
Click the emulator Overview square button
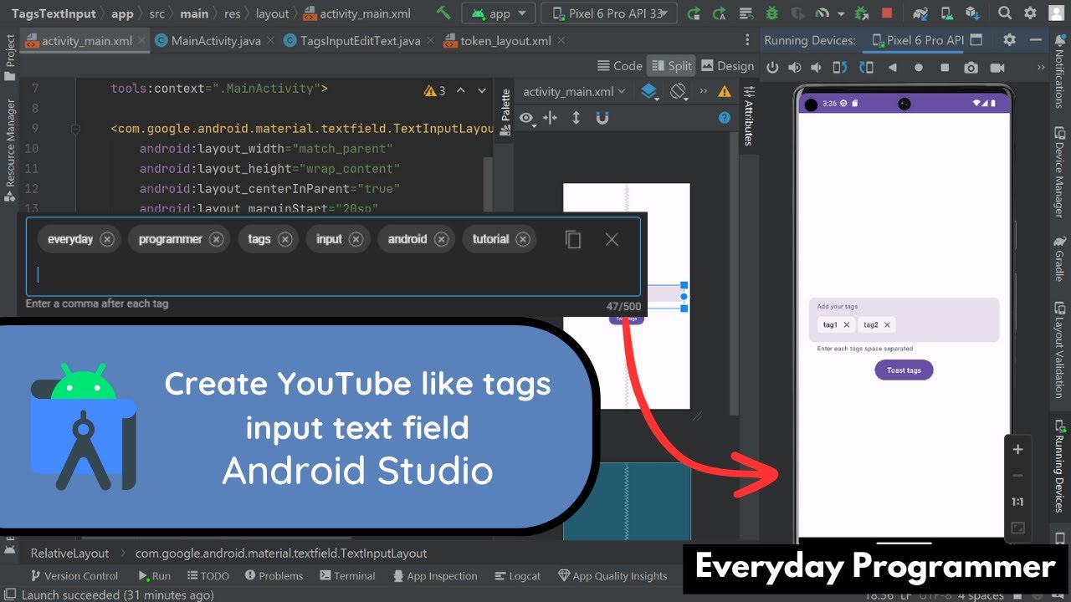[x=945, y=68]
